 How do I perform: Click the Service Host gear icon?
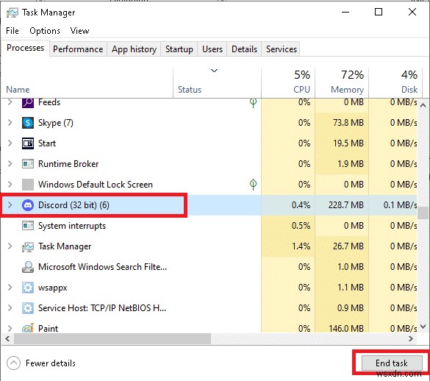[x=28, y=308]
